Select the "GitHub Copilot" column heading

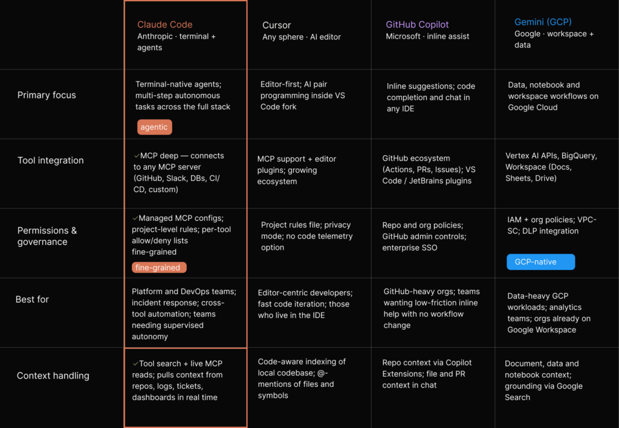point(417,24)
